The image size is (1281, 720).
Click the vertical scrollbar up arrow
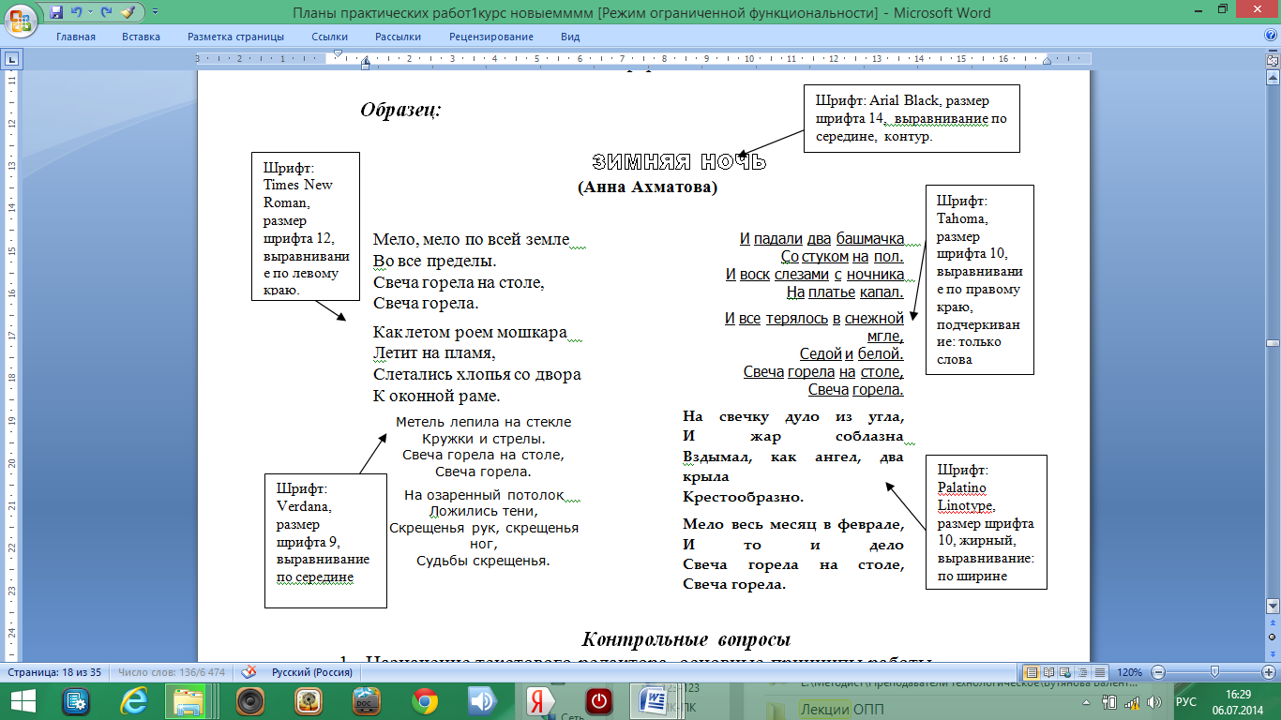click(1273, 76)
